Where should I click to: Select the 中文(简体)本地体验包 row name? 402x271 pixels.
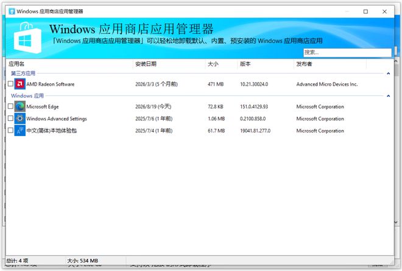point(52,131)
